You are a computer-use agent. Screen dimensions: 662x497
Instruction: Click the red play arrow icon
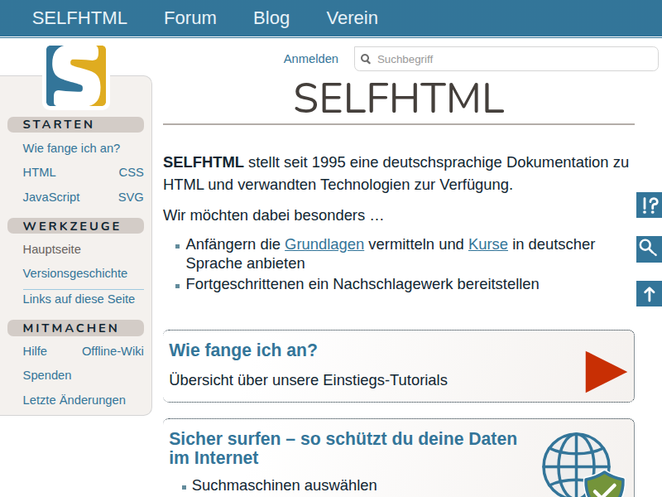click(606, 372)
